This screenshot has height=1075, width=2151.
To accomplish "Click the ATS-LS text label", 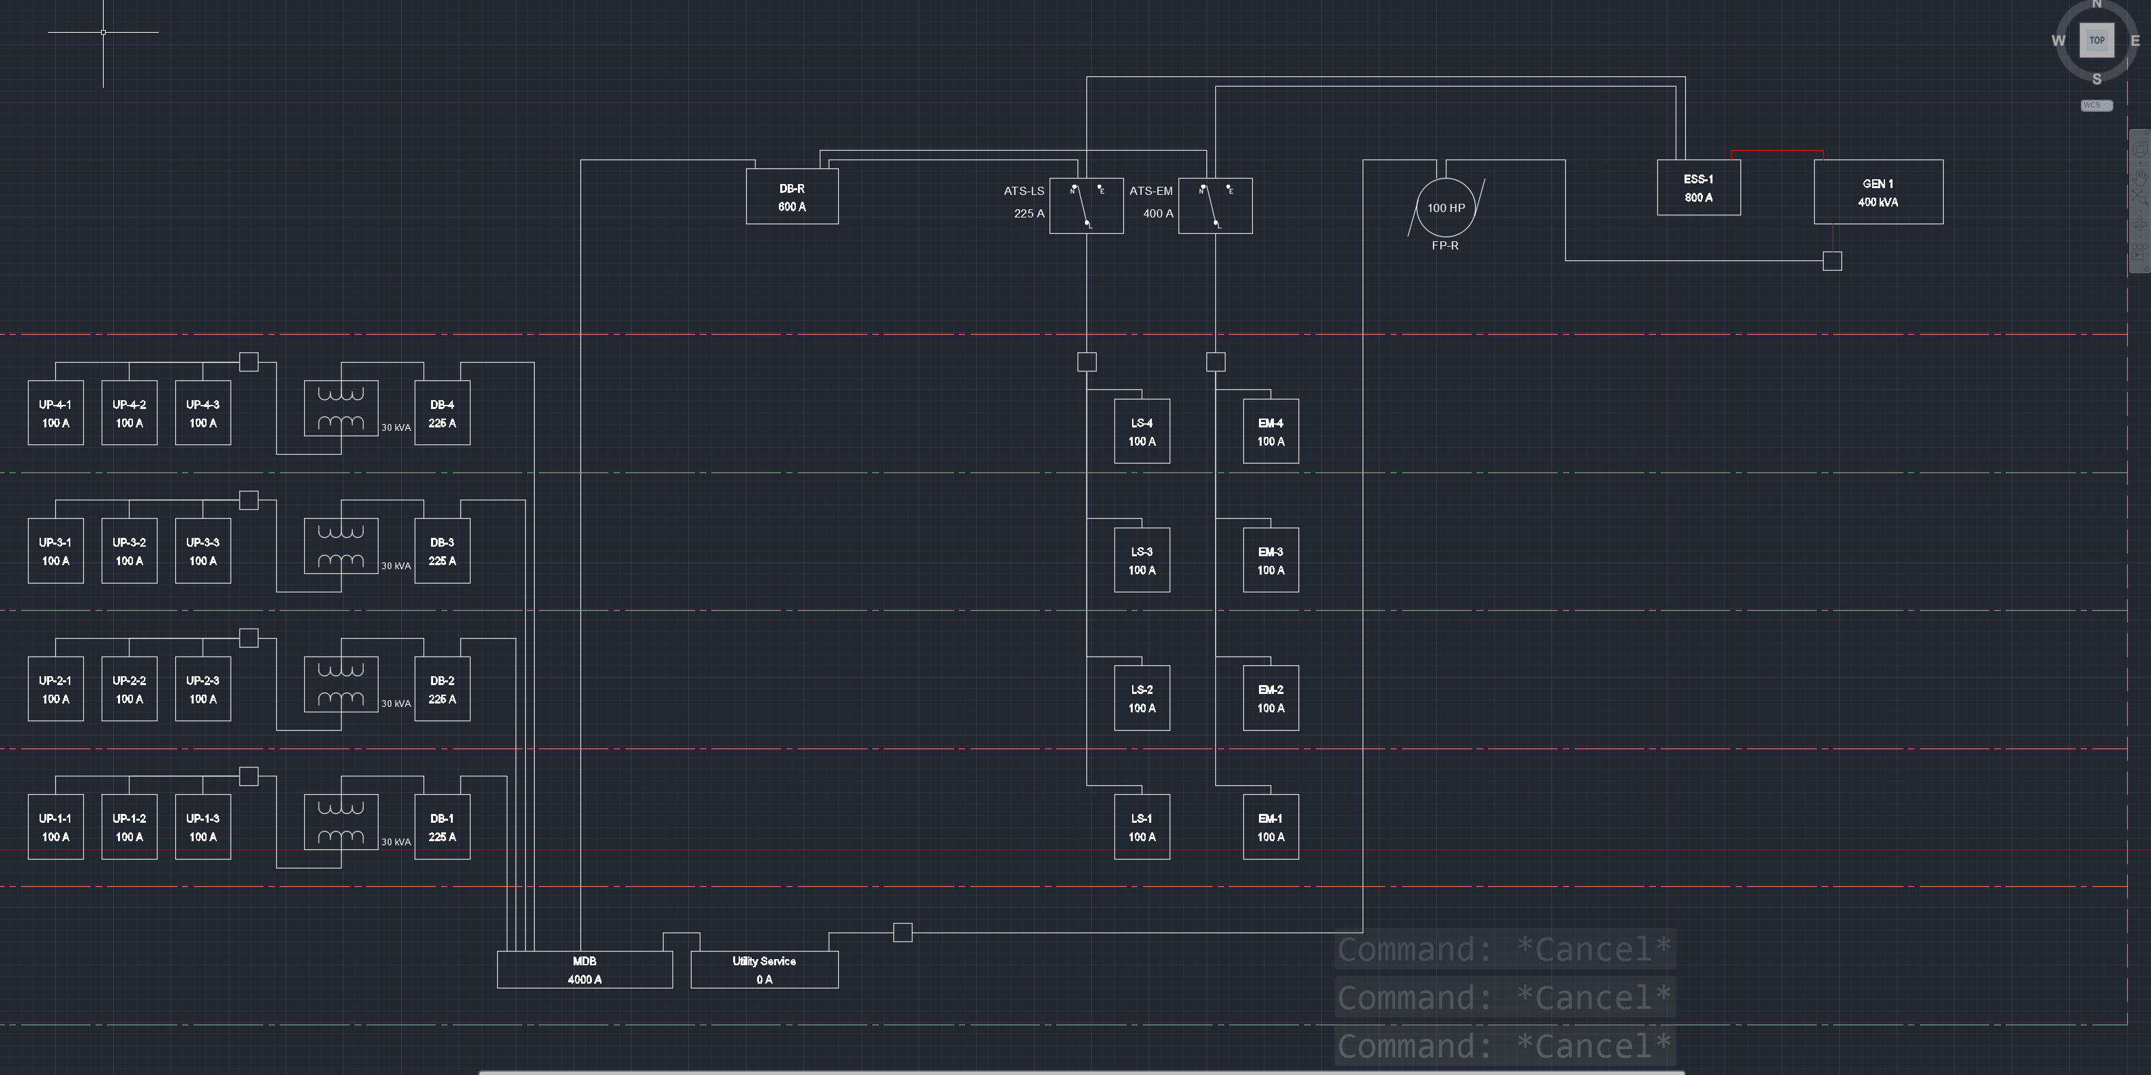I will coord(1024,191).
